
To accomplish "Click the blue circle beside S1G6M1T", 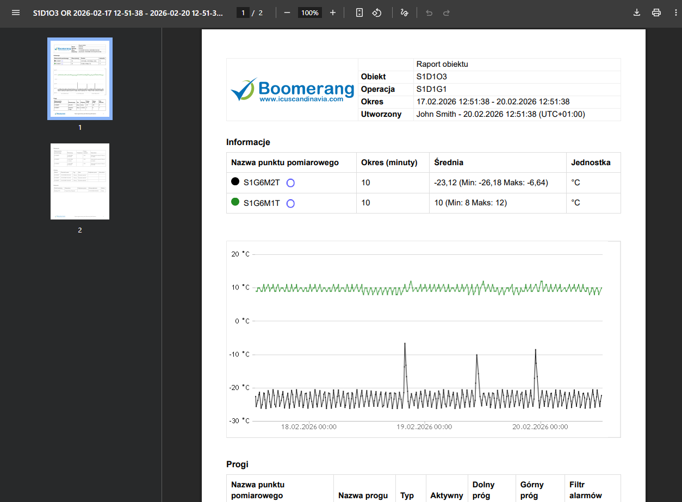I will (290, 204).
